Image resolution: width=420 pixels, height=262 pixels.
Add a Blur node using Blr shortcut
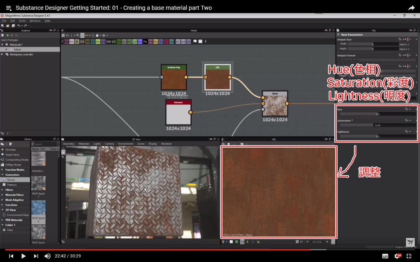(77, 41)
